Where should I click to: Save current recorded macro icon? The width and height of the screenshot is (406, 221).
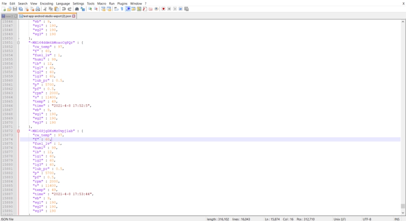tap(187, 9)
